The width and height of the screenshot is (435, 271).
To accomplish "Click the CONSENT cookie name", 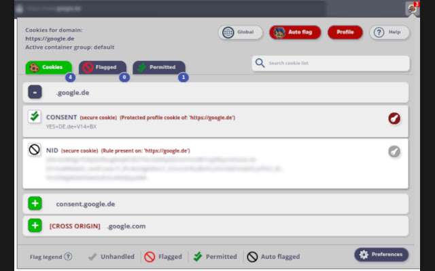I will click(x=61, y=117).
